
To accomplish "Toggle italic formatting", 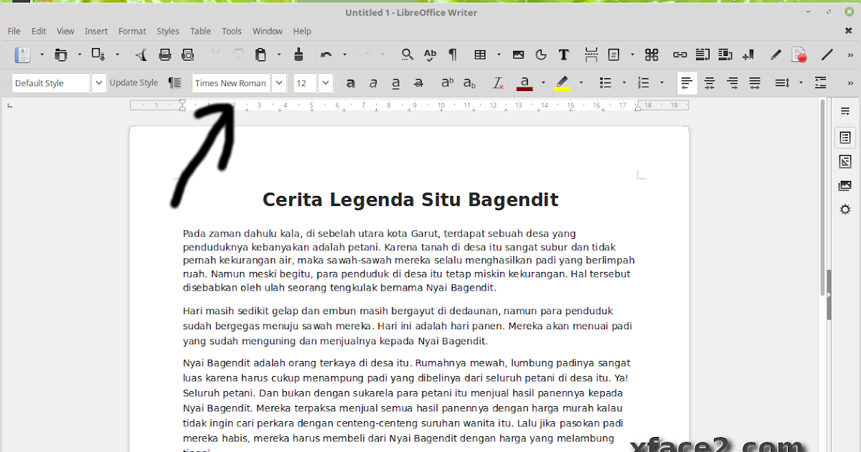I will [373, 83].
